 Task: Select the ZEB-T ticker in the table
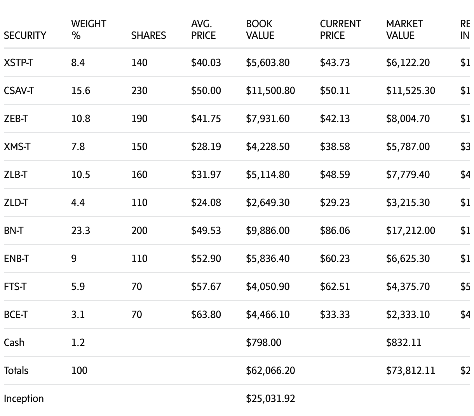click(16, 119)
